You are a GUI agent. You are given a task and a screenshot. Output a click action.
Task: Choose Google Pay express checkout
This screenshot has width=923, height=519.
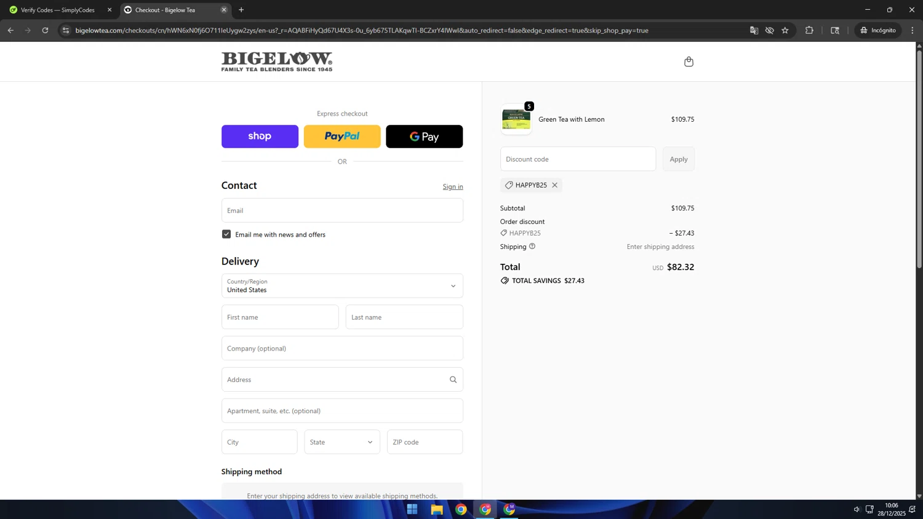[x=425, y=137]
